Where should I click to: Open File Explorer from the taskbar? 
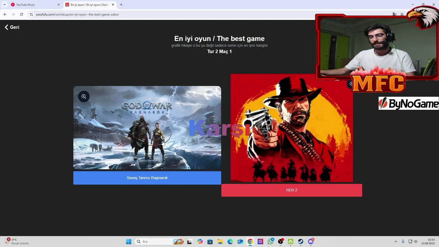(220, 242)
